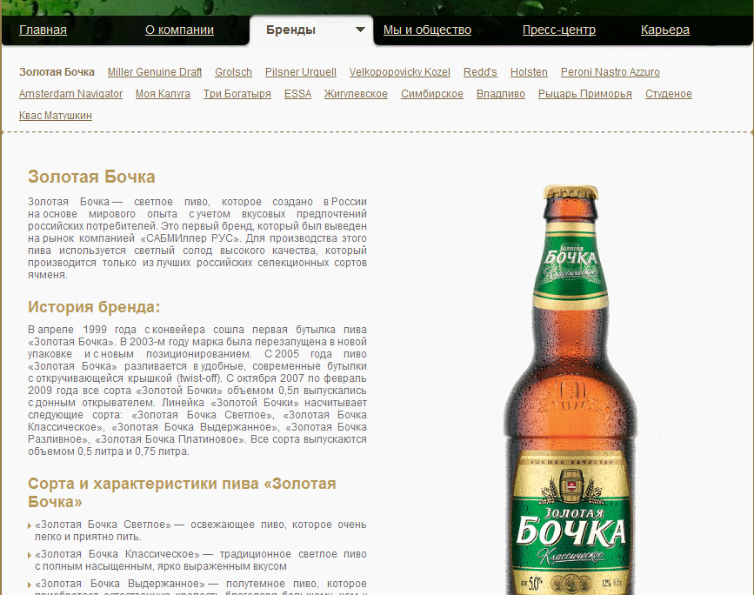
Task: Click the «Золотая Бочка Светлое» bullet arrow
Action: [x=30, y=525]
